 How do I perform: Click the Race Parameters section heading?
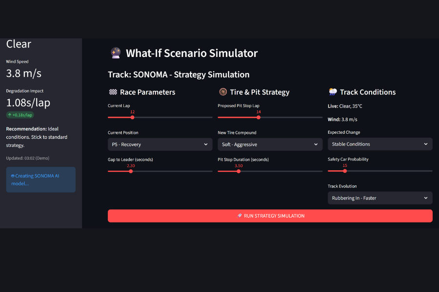point(147,92)
